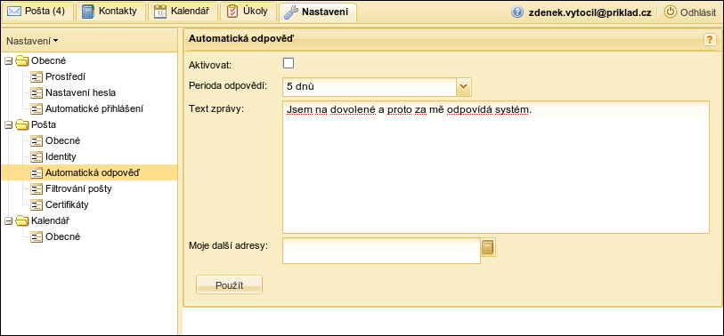Click the page icon beside Automatické přihlášení
Viewport: 724px width, 336px height.
(x=36, y=108)
